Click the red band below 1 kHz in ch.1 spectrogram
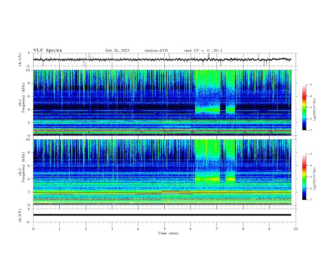Screen dimensions: 333x257 162,131
